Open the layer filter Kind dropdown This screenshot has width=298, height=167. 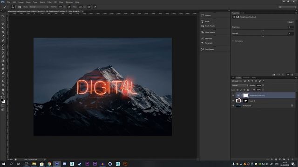[237, 81]
